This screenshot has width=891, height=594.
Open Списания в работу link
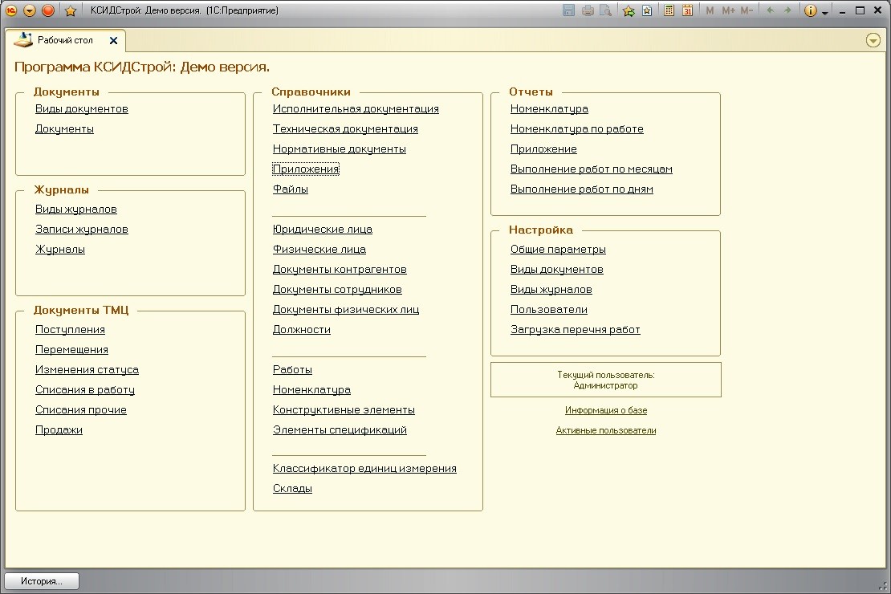(x=84, y=390)
